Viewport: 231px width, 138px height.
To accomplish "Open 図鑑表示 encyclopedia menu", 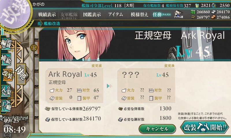I will coord(92,14).
